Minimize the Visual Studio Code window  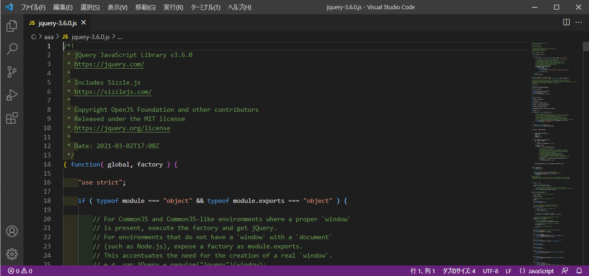(535, 7)
